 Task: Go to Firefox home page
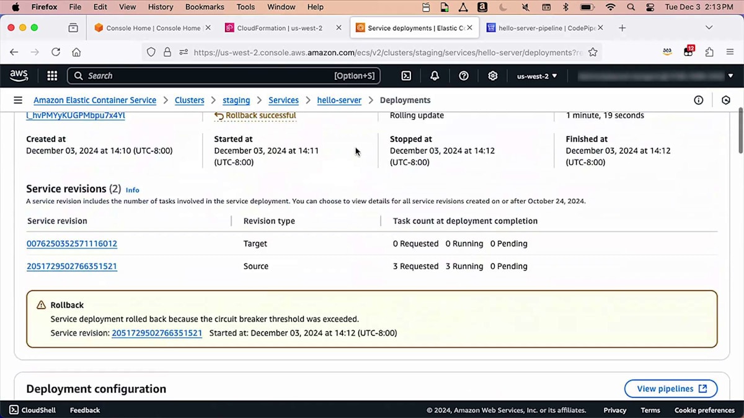point(76,52)
